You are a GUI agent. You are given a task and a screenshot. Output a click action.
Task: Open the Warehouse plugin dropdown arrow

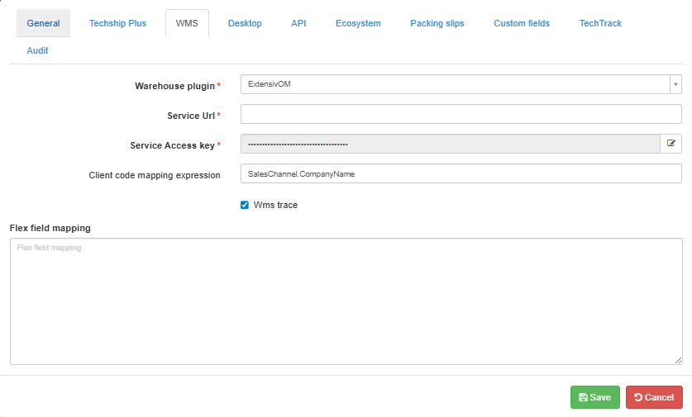point(675,84)
